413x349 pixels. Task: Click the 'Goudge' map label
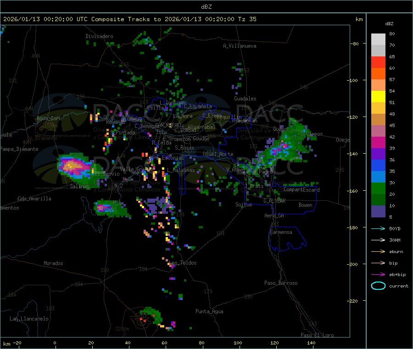click(201, 138)
